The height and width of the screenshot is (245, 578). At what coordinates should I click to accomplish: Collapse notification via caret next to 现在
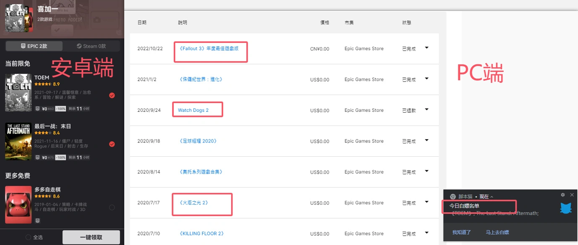(x=492, y=197)
